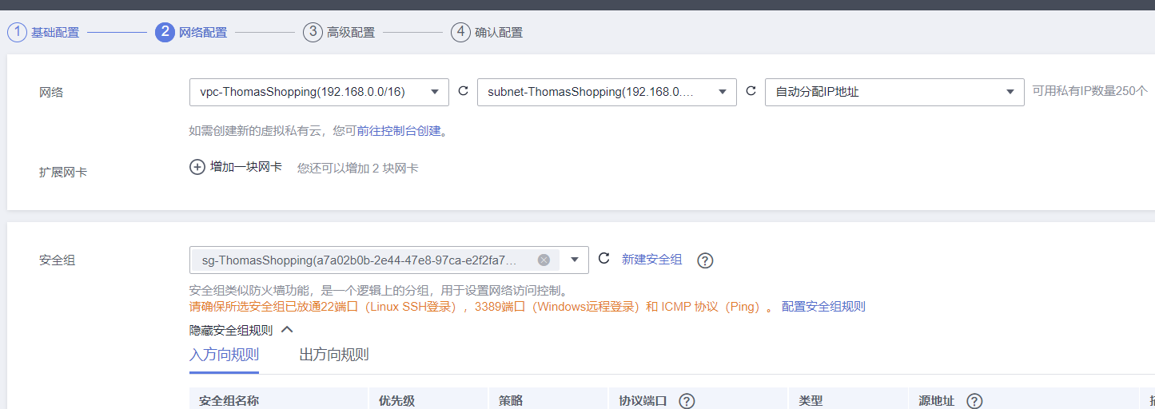The width and height of the screenshot is (1155, 409).
Task: Switch to 入方向规则 tab
Action: (x=224, y=355)
